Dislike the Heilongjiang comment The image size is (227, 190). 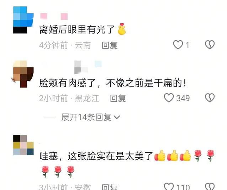[x=210, y=98]
